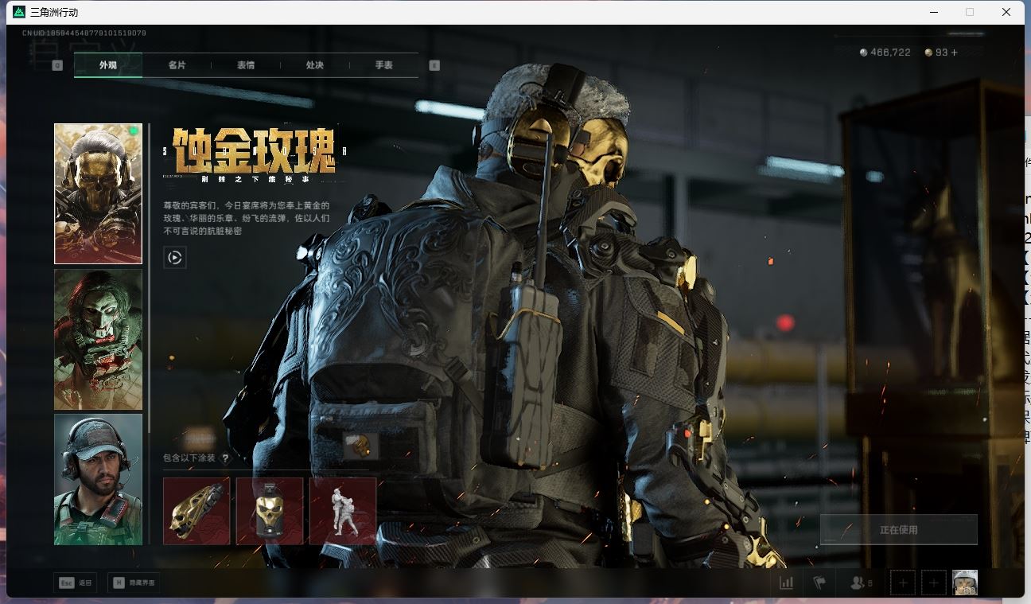The width and height of the screenshot is (1031, 604).
Task: Switch to the 表情 tab
Action: point(246,65)
